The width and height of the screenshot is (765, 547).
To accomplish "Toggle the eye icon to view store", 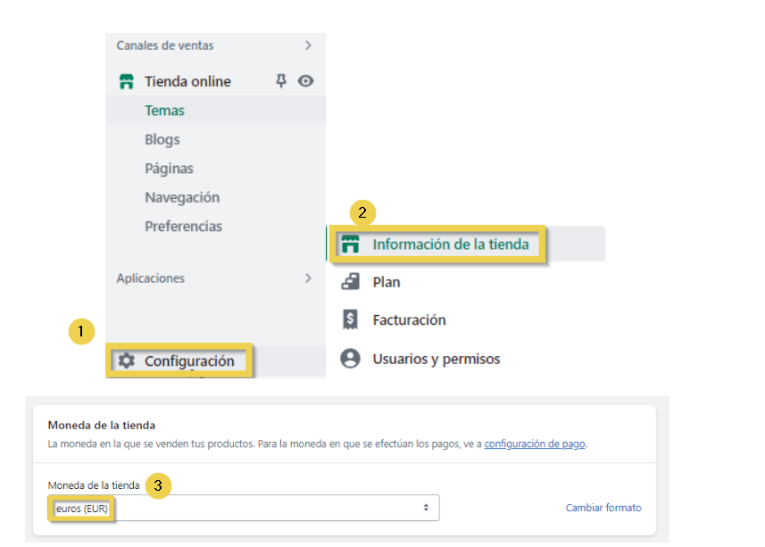I will tap(305, 81).
